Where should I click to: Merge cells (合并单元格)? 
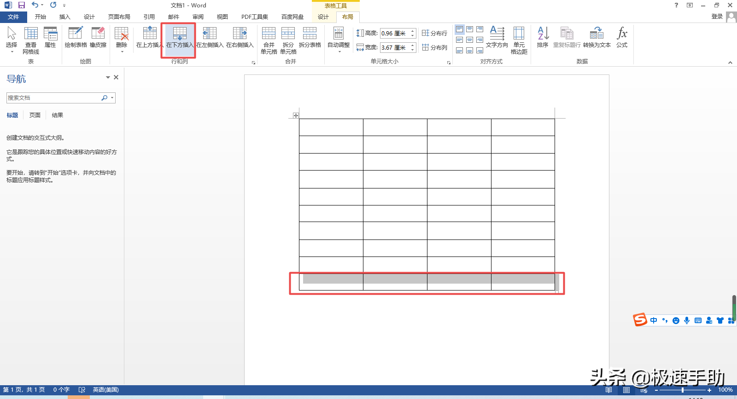coord(269,40)
